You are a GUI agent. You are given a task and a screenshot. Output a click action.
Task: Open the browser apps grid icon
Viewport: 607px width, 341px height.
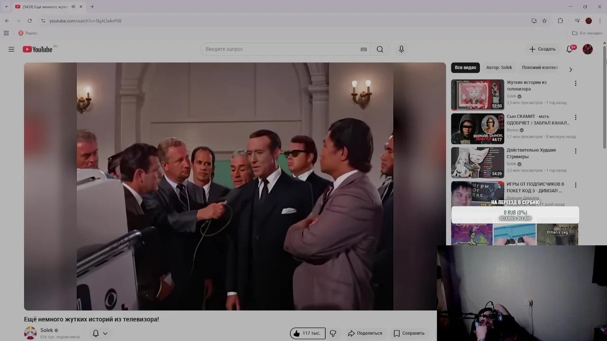coord(6,33)
